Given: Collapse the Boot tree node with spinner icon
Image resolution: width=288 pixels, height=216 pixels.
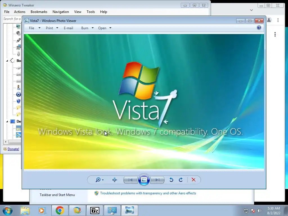Looking at the screenshot, I should pos(7,61).
